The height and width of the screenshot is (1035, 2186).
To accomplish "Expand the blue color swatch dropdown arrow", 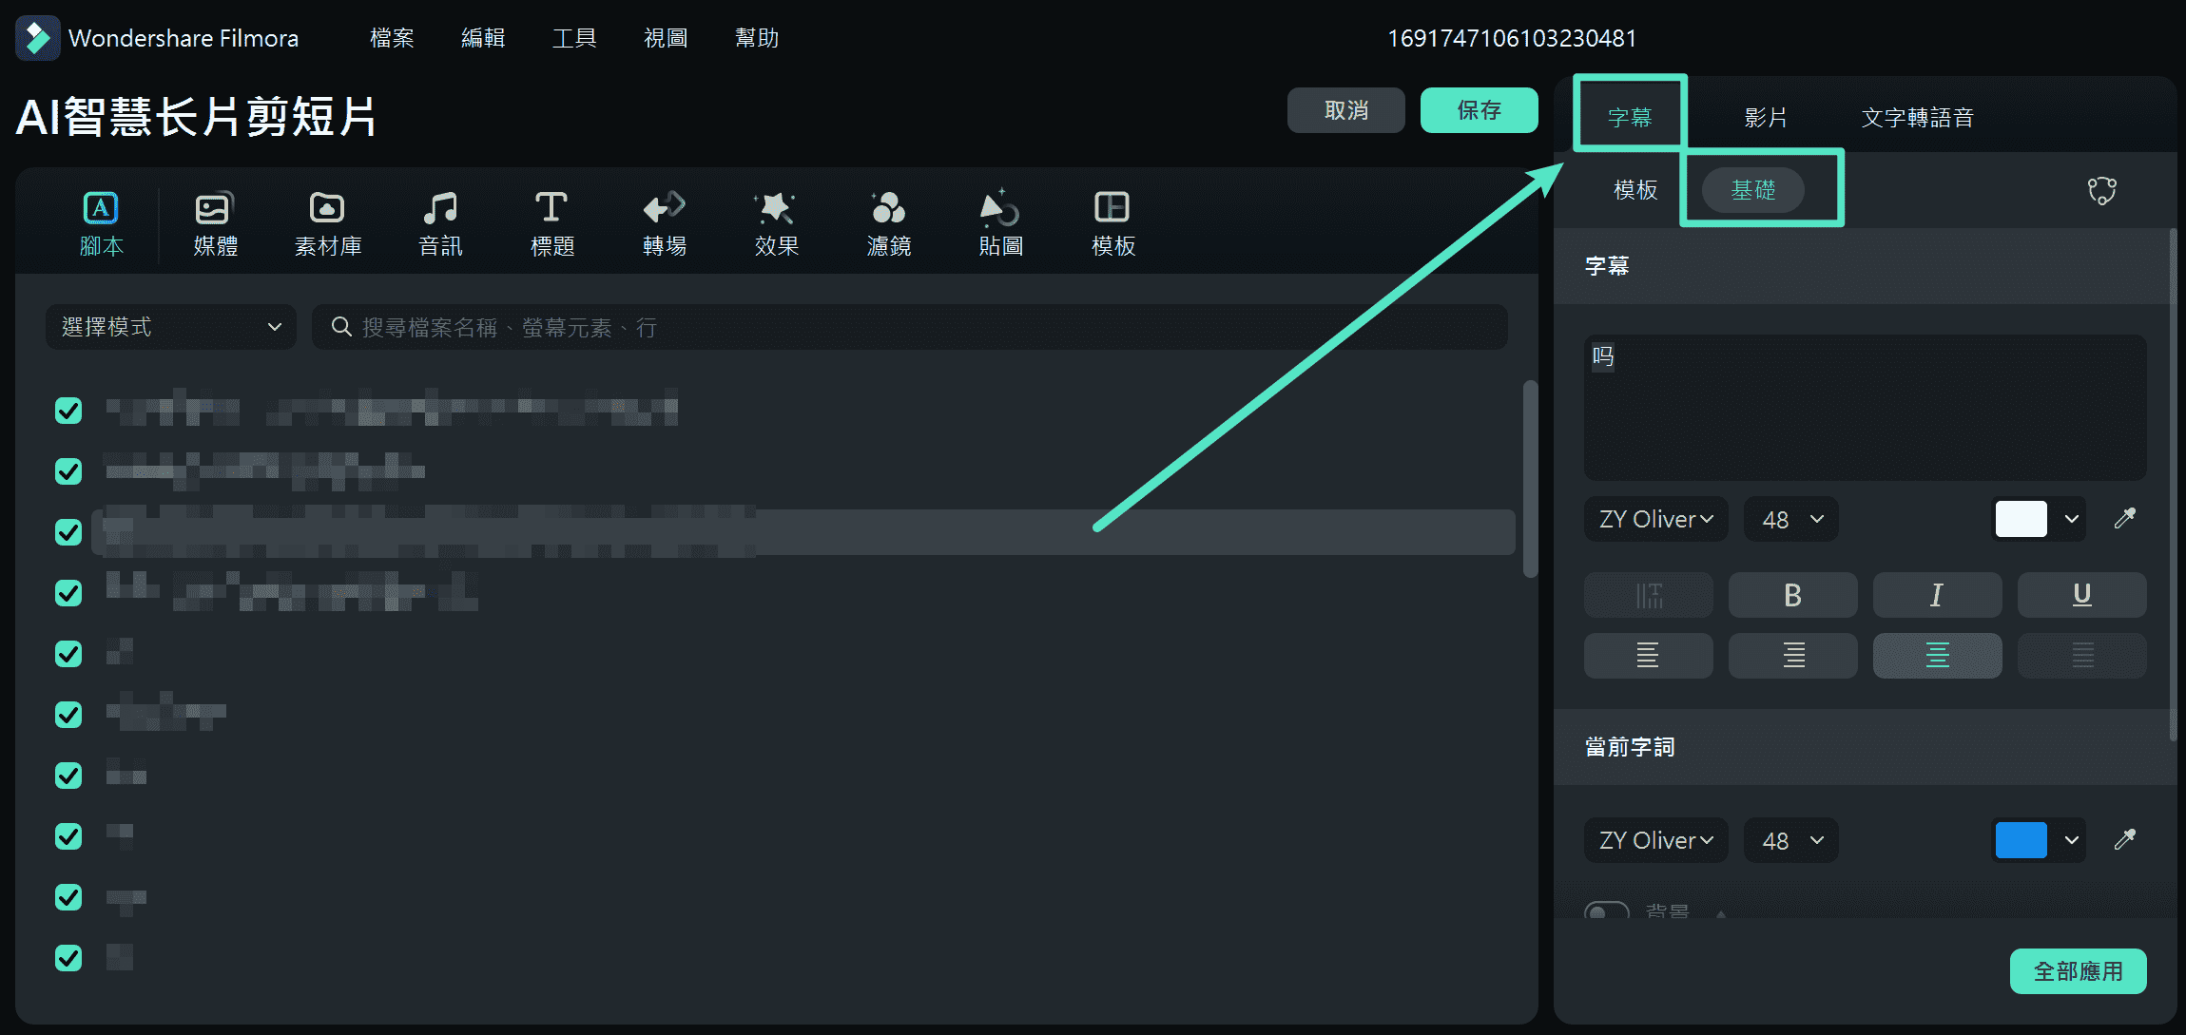I will 2071,840.
